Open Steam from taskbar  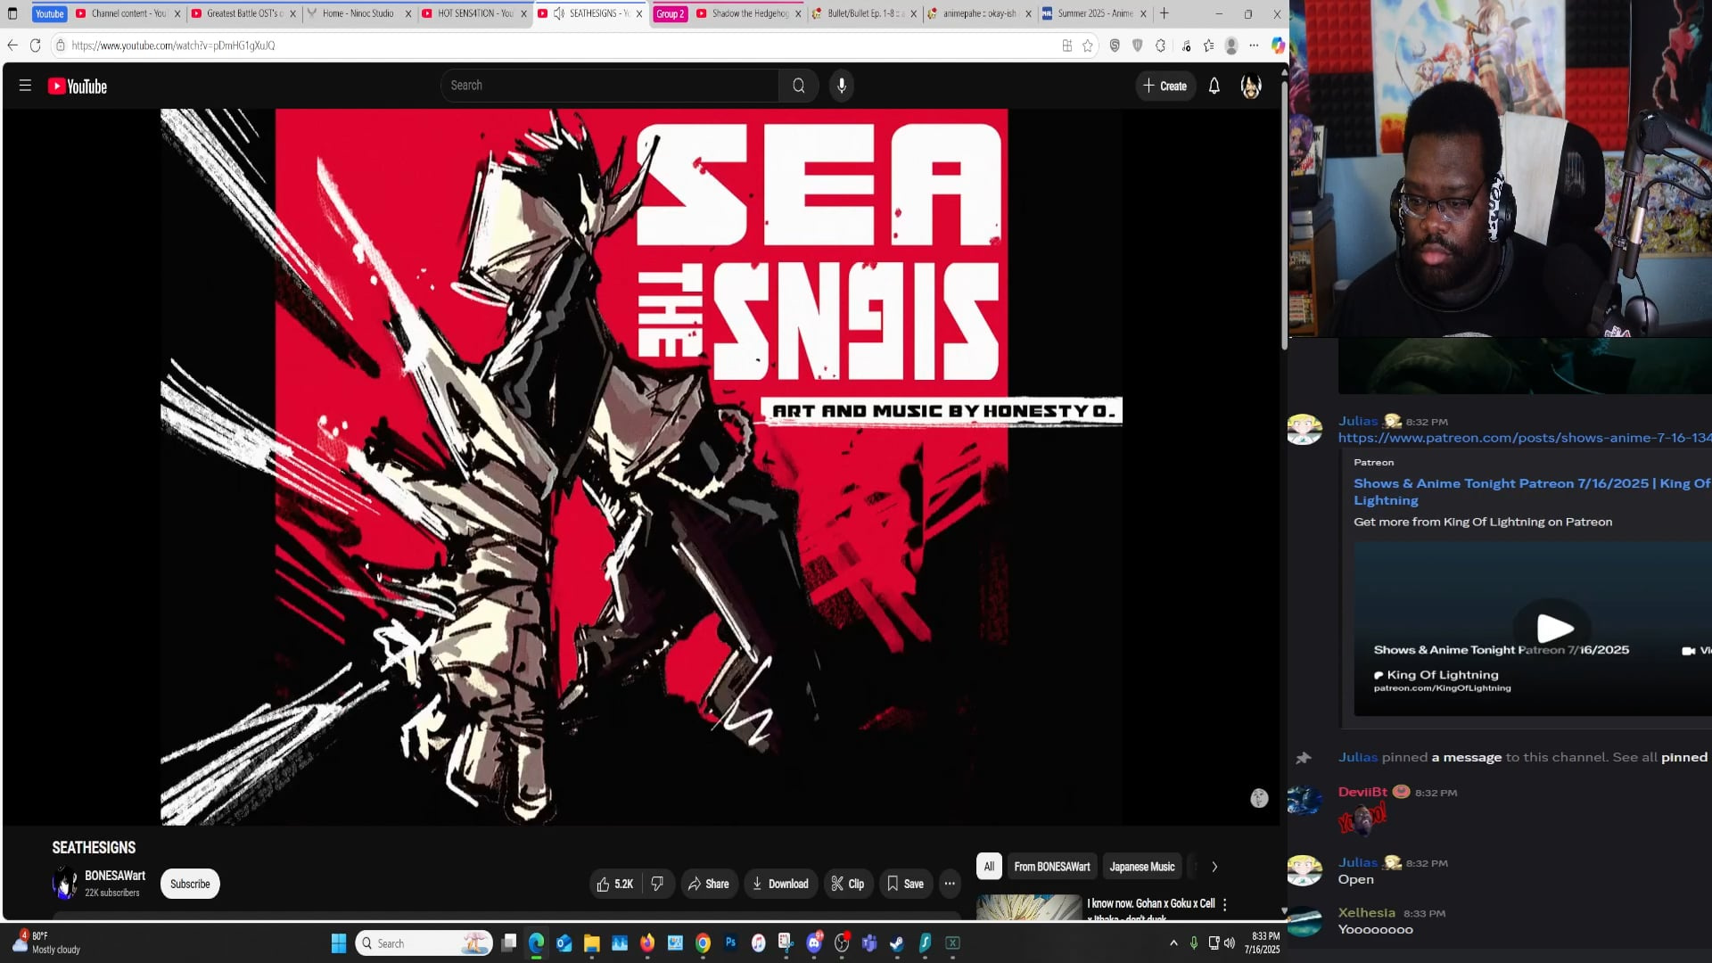pyautogui.click(x=897, y=943)
